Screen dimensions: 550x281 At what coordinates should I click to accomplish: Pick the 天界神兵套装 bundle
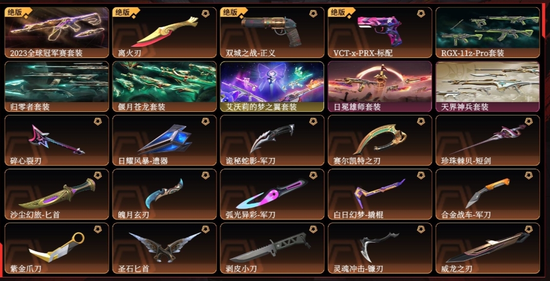[487, 87]
